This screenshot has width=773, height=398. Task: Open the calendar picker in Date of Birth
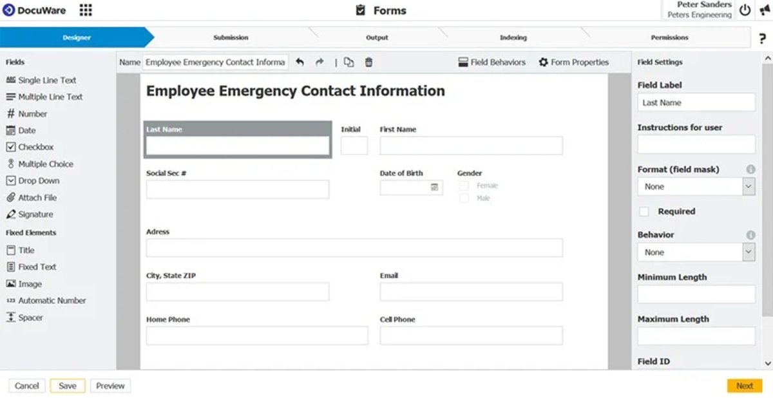[436, 187]
